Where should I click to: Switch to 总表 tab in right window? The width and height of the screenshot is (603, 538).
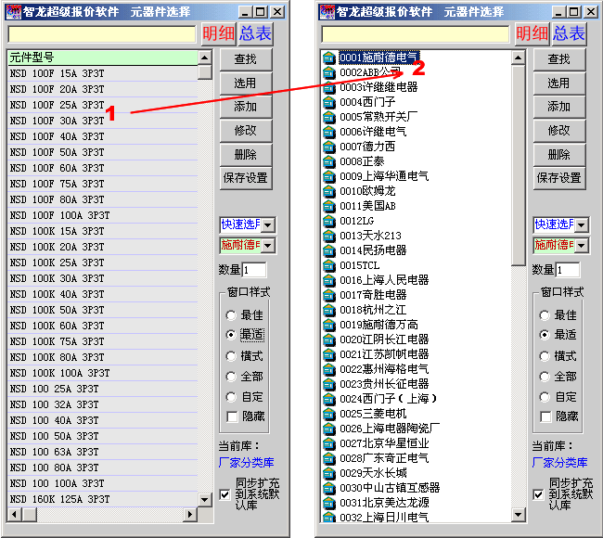click(x=569, y=34)
